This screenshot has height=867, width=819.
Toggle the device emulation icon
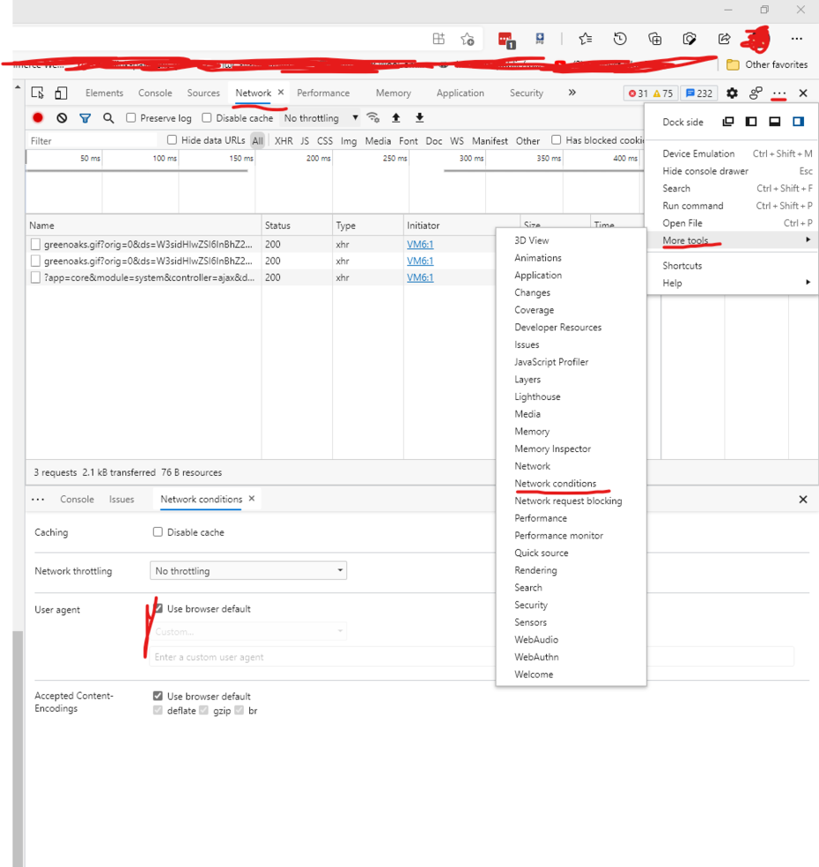[61, 93]
